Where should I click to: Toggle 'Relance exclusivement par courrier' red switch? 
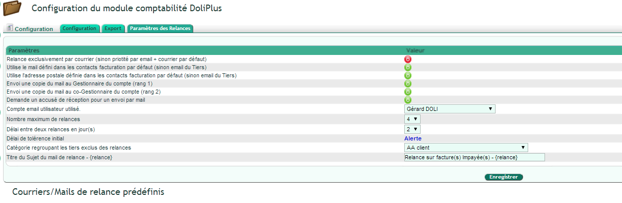coord(408,60)
